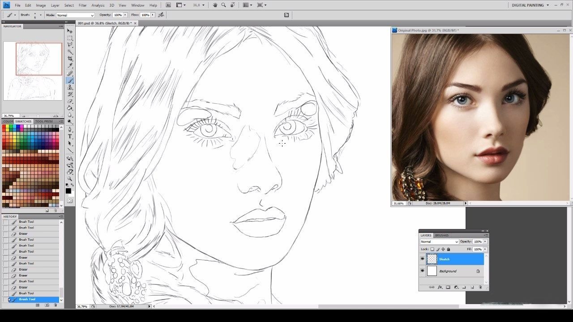This screenshot has width=573, height=322.
Task: Select the Type tool
Action: pyautogui.click(x=70, y=136)
